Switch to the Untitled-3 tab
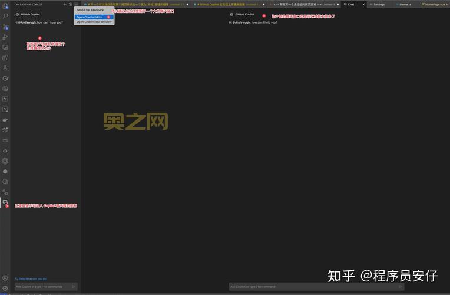450x295 pixels. pos(304,4)
